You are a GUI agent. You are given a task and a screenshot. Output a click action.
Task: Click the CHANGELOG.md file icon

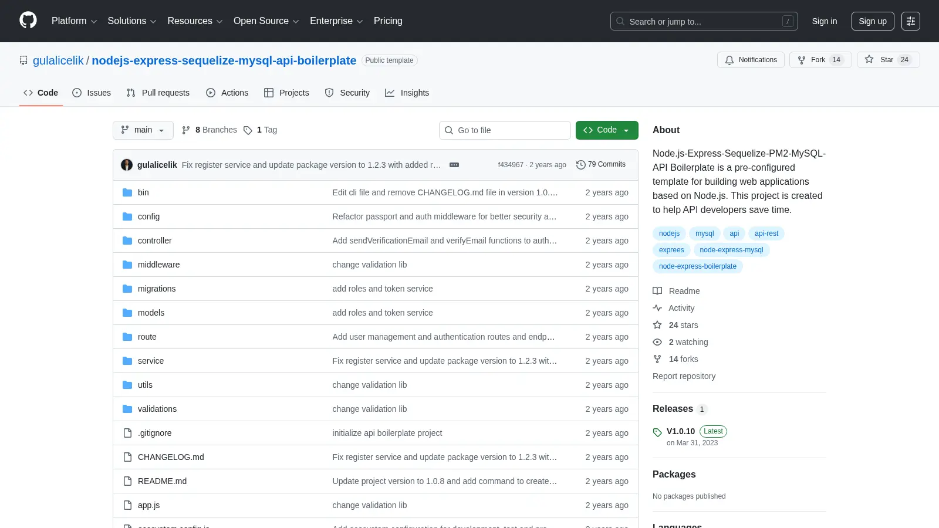pyautogui.click(x=127, y=457)
